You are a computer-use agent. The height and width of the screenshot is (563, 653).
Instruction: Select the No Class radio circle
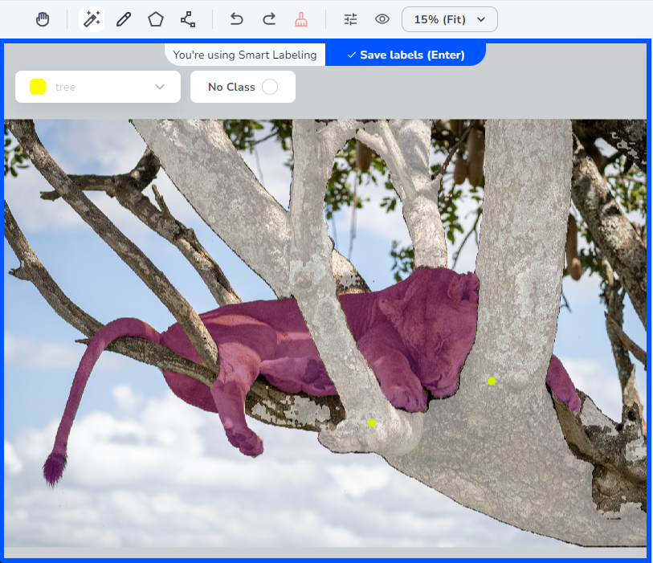(270, 87)
